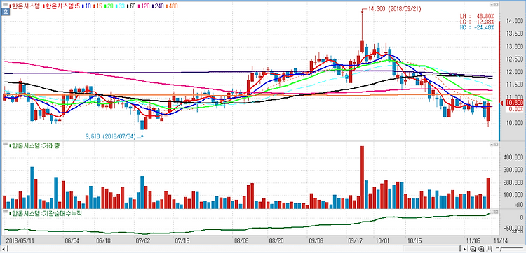Click the right scroll arrow of bottom scrollbar

pyautogui.click(x=464, y=250)
